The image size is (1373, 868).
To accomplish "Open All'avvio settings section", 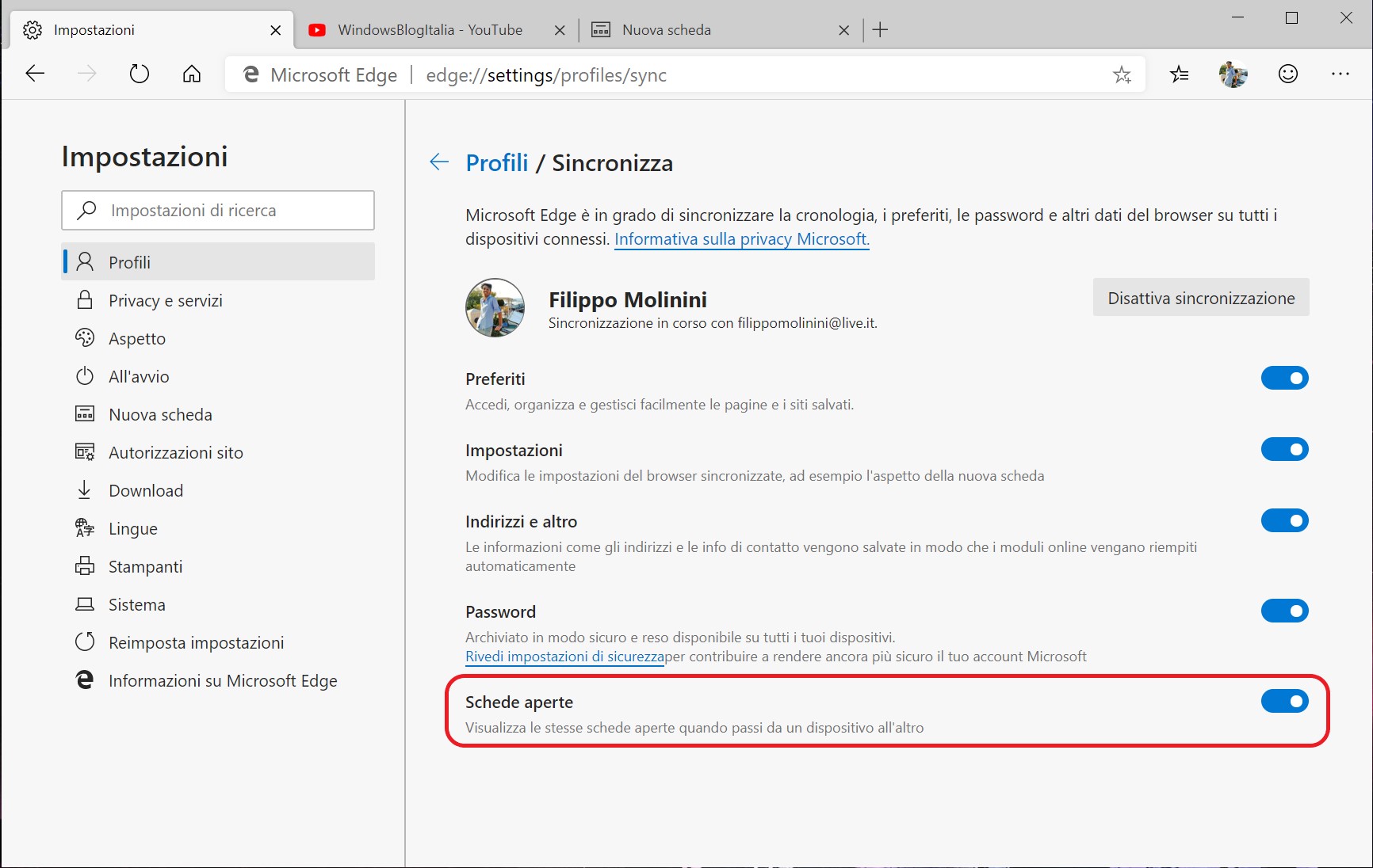I will [218, 376].
